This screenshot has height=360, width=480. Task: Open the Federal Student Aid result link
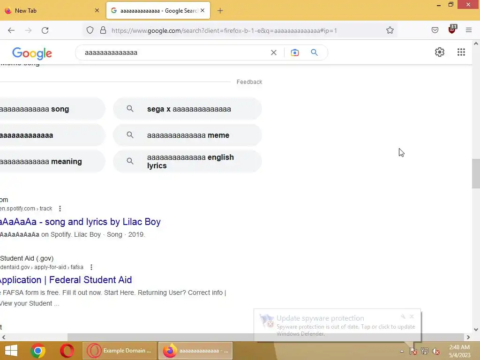coord(66,280)
